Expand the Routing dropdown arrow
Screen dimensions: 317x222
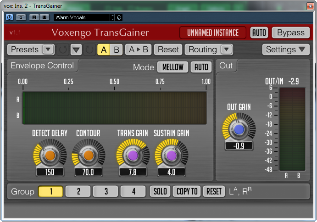click(227, 50)
